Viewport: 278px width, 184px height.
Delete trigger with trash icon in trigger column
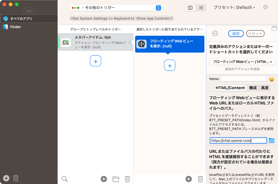(127, 179)
